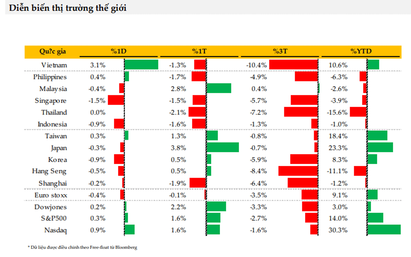Select Malaysia's green %1T bar
The width and height of the screenshot is (411, 257).
pyautogui.click(x=219, y=88)
